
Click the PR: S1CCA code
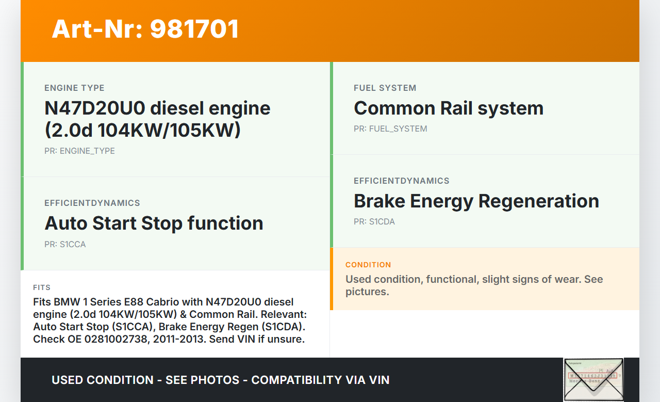pyautogui.click(x=65, y=244)
